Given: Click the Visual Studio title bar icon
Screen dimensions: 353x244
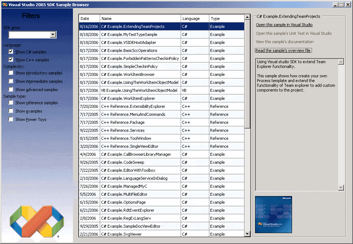Looking at the screenshot, I should 5,4.
